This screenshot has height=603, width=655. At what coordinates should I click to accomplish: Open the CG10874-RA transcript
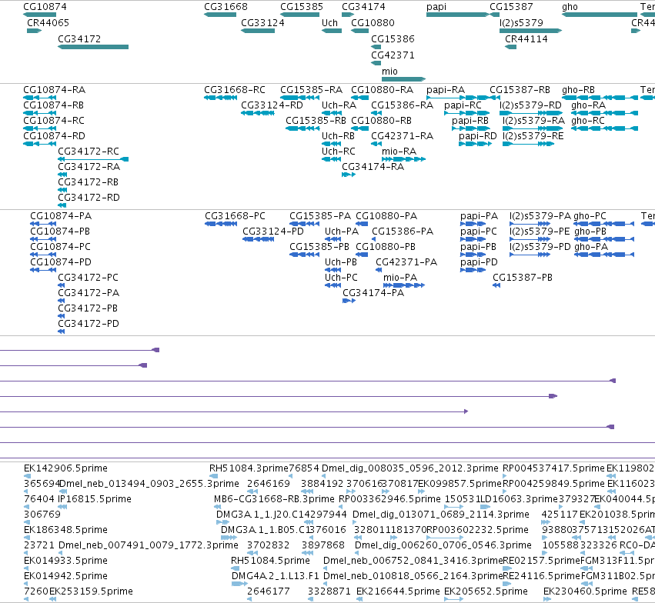(x=55, y=90)
